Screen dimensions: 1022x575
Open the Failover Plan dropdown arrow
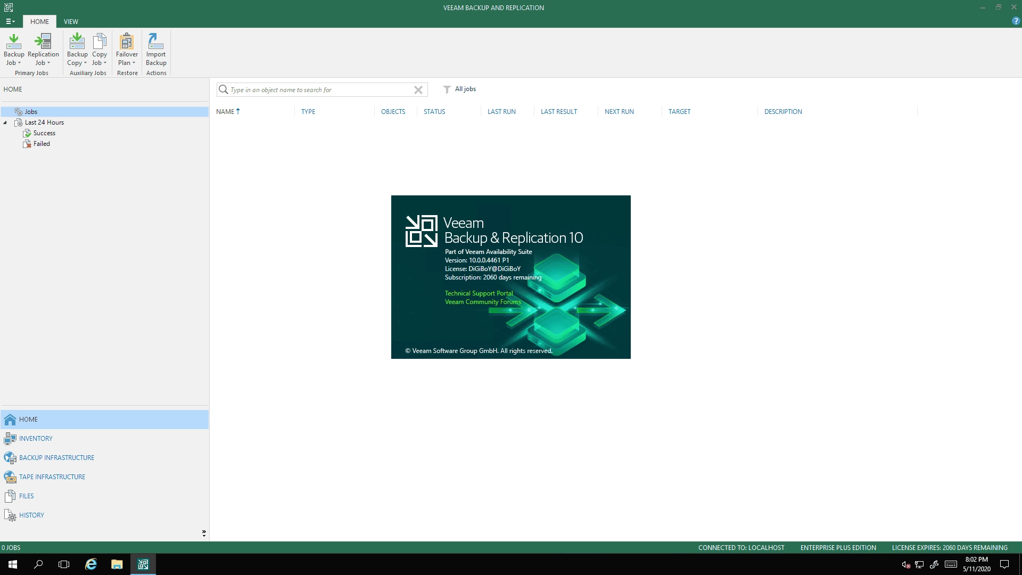point(134,63)
